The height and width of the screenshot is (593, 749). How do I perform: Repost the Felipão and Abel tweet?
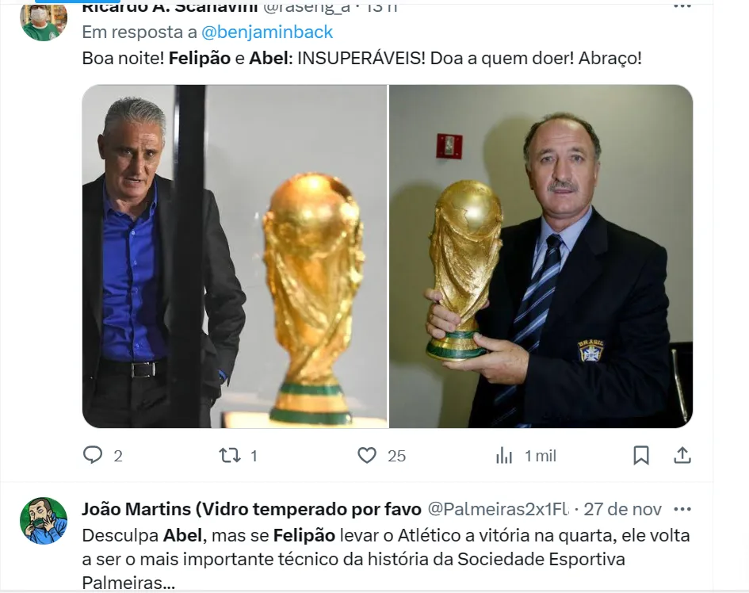point(230,455)
